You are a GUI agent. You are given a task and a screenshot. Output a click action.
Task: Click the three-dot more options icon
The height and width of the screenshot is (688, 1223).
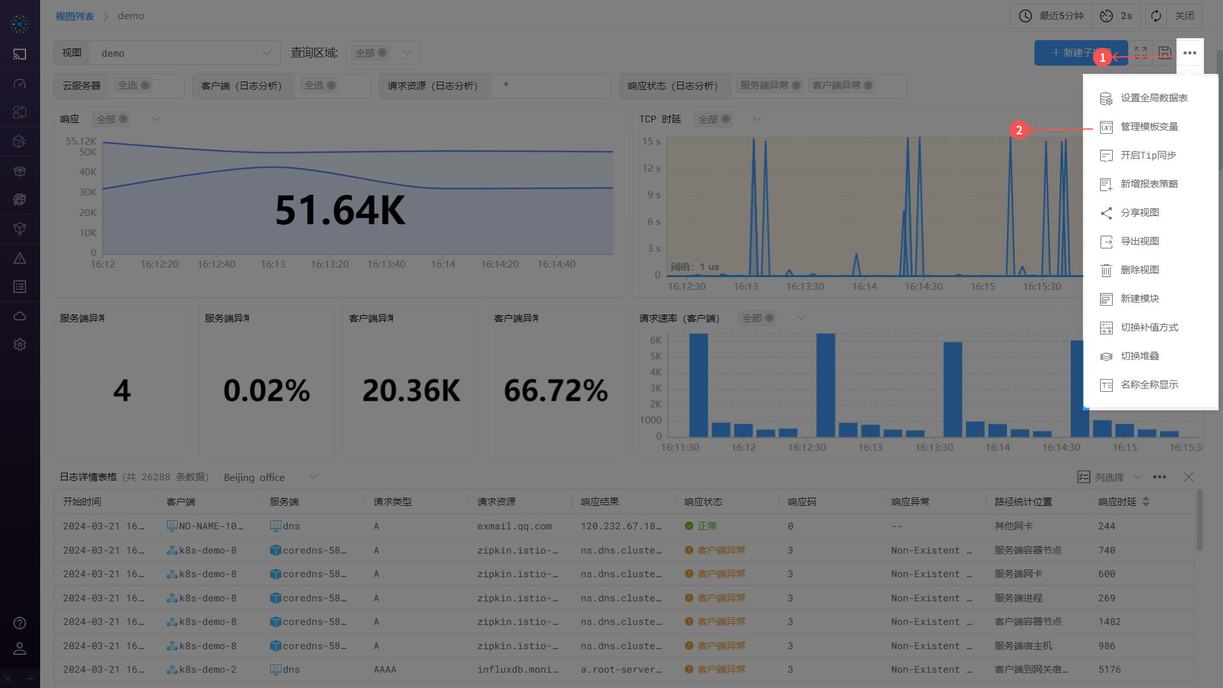click(1189, 53)
